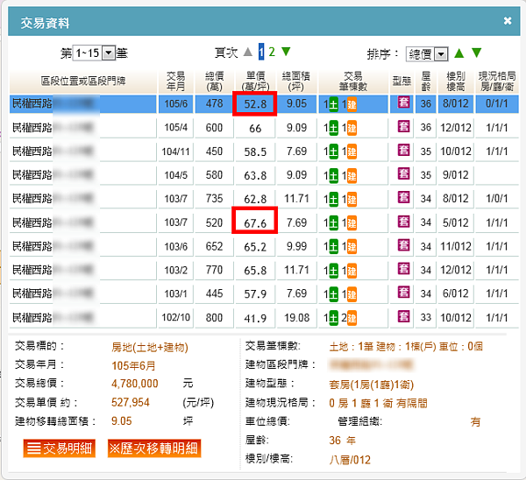The image size is (526, 480).
Task: Click the 總價 478 cell
Action: (x=214, y=103)
